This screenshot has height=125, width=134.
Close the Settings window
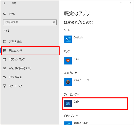pyautogui.click(x=129, y=3)
